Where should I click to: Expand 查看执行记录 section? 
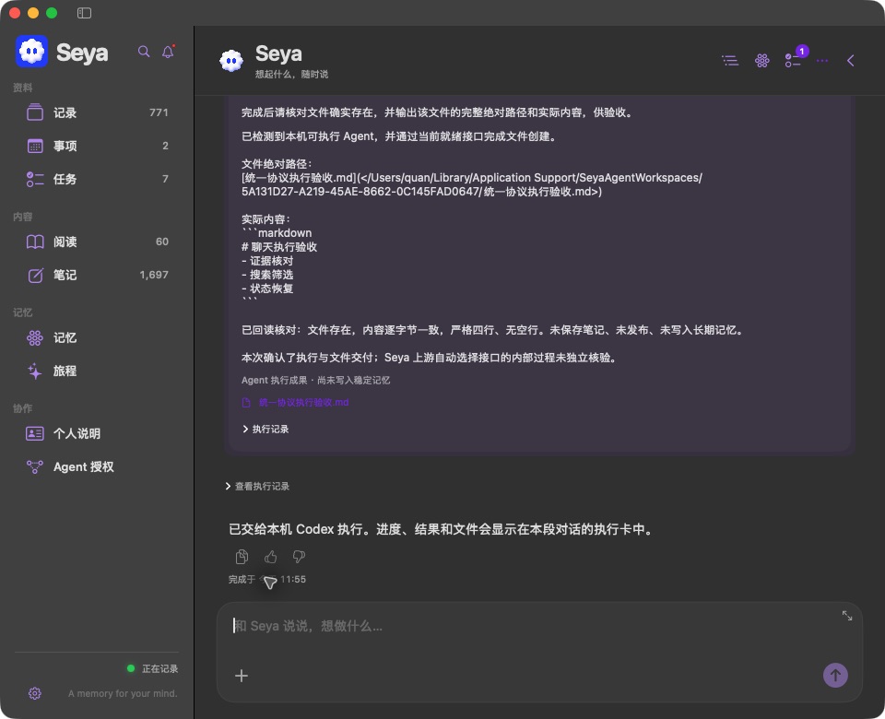(257, 486)
